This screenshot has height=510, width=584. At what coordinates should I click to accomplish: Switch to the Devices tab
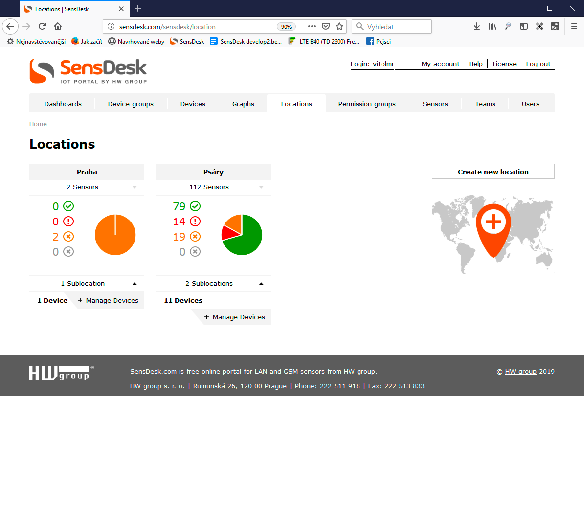point(193,104)
